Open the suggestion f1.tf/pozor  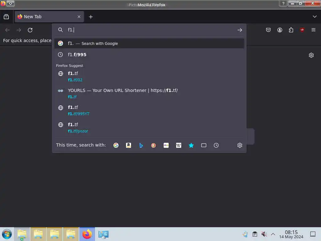click(149, 128)
